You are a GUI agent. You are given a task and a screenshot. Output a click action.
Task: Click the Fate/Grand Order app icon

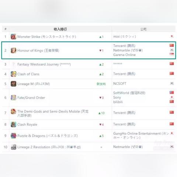[x=13, y=98]
